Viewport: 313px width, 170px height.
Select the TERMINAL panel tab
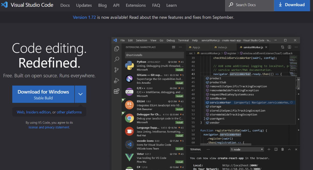click(x=196, y=150)
